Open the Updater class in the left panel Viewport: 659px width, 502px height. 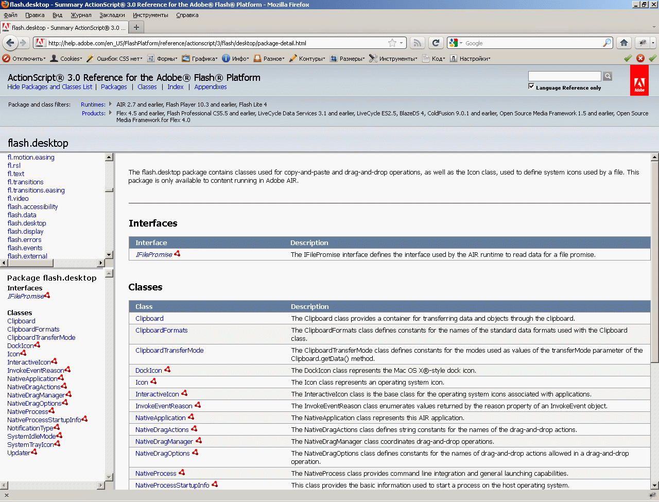point(19,453)
